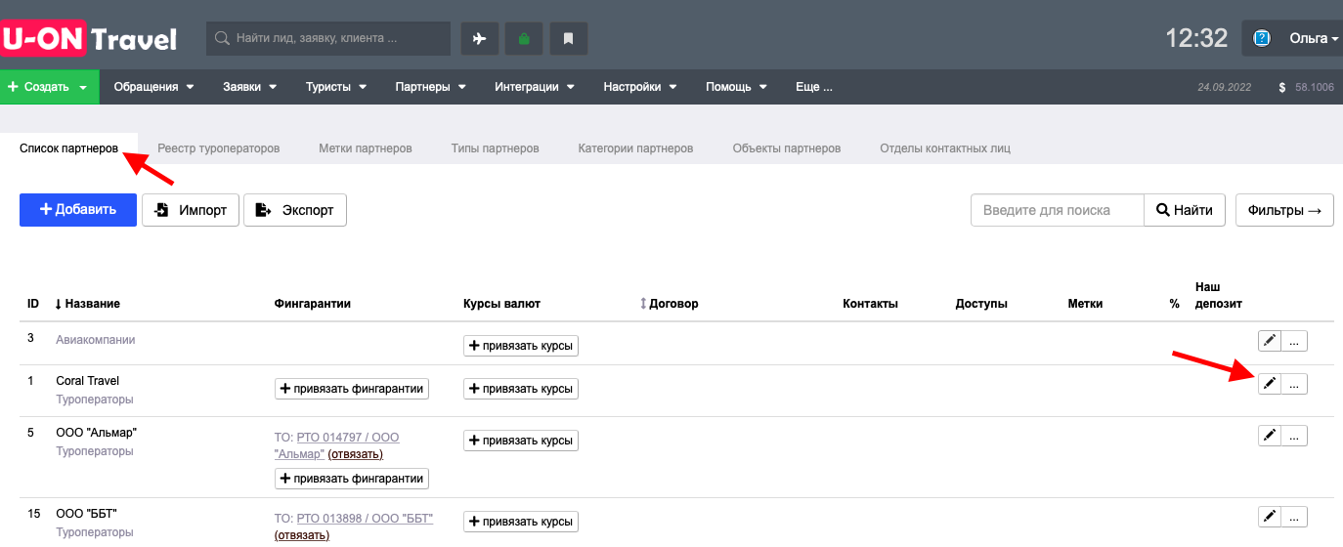Expand the Туристы menu
The width and height of the screenshot is (1343, 547).
336,87
